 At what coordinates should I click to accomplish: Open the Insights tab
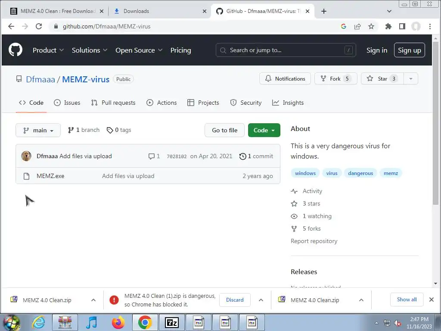(x=288, y=103)
